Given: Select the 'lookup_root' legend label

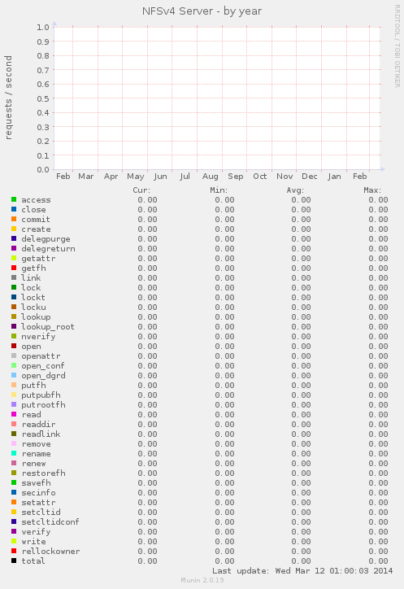Looking at the screenshot, I should (x=48, y=327).
